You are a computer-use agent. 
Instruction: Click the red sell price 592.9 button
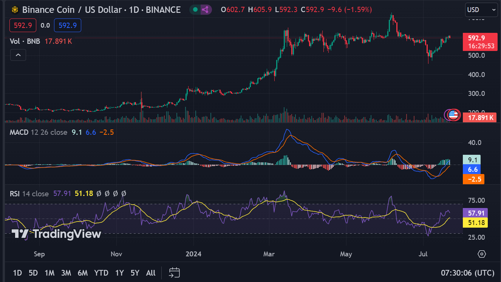pyautogui.click(x=23, y=26)
